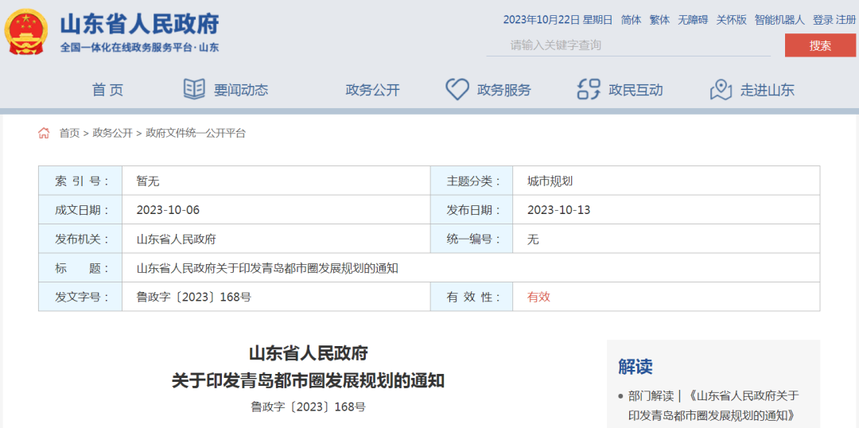Open the 首页 navigation menu item
859x428 pixels.
click(x=107, y=90)
